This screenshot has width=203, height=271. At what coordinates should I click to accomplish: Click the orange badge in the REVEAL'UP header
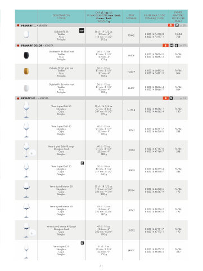(166, 98)
